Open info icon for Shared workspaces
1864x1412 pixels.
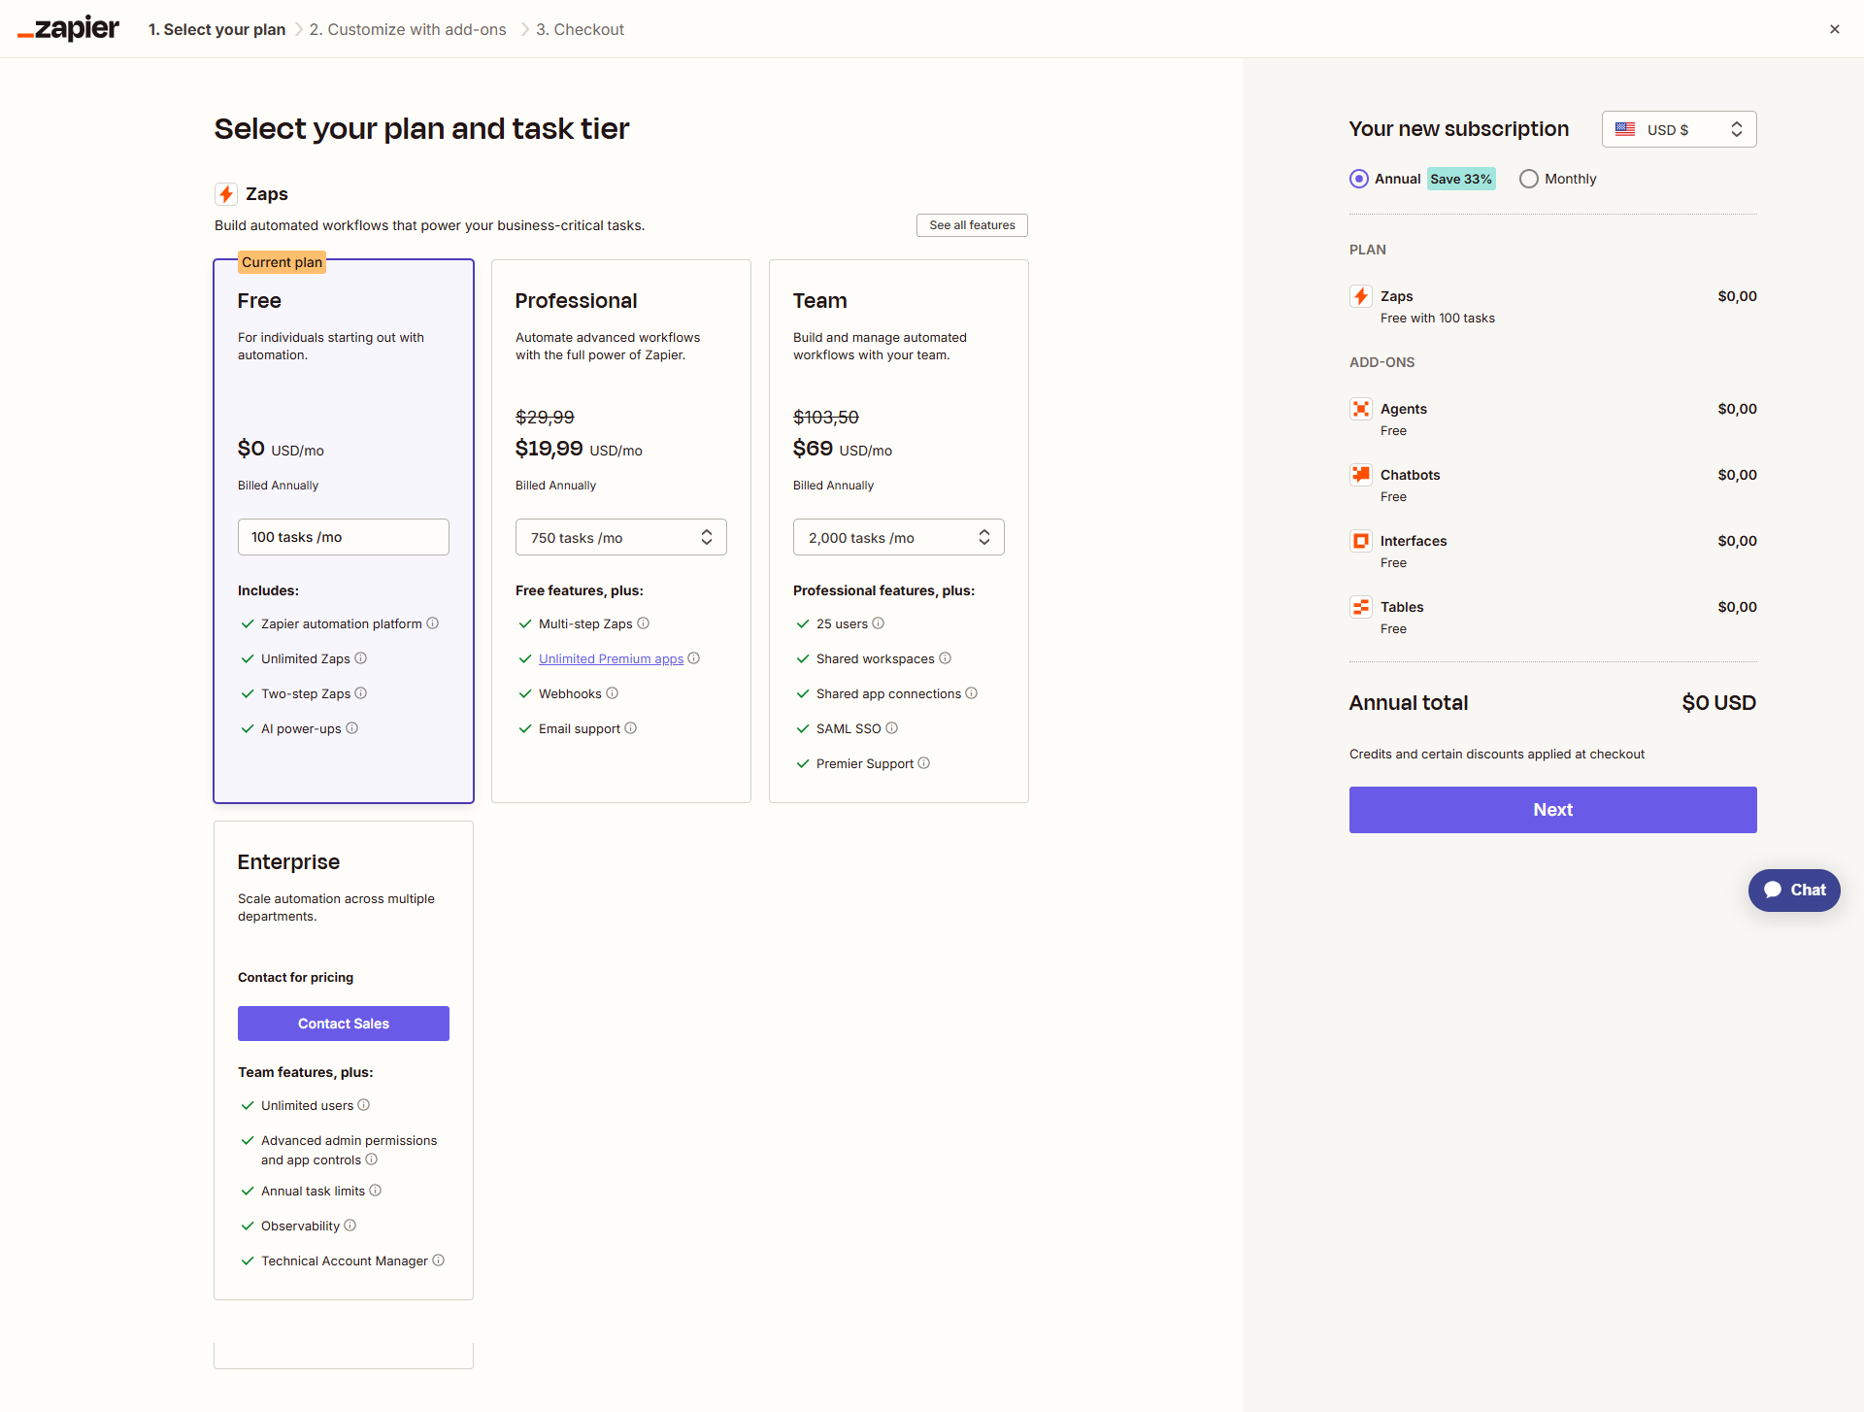coord(946,658)
